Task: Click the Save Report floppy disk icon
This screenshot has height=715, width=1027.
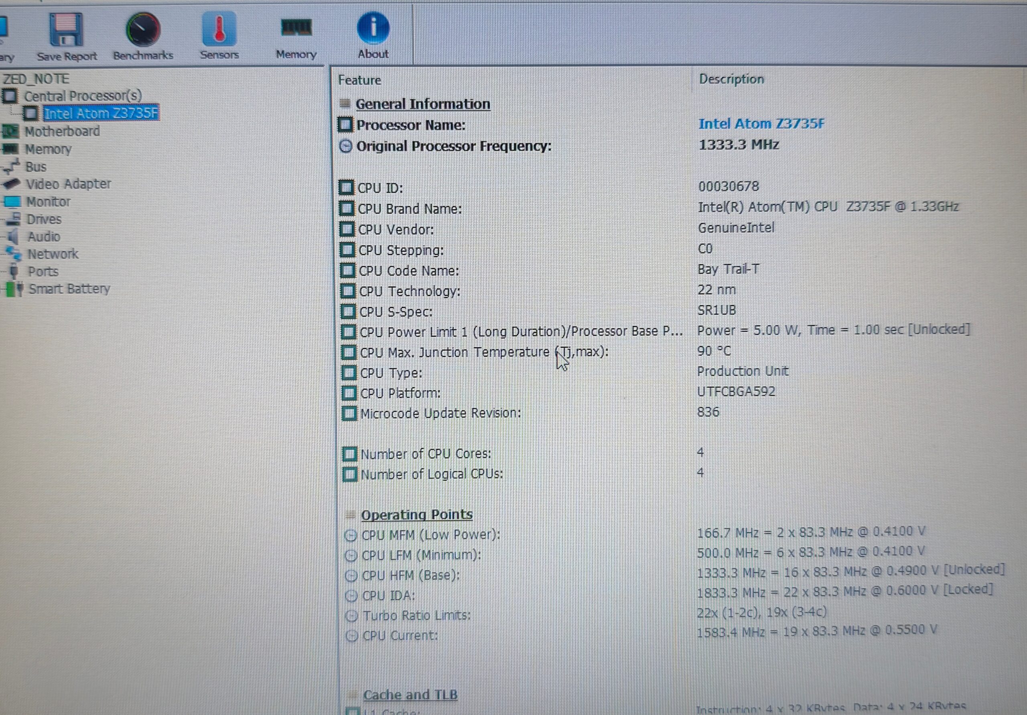Action: 66,30
